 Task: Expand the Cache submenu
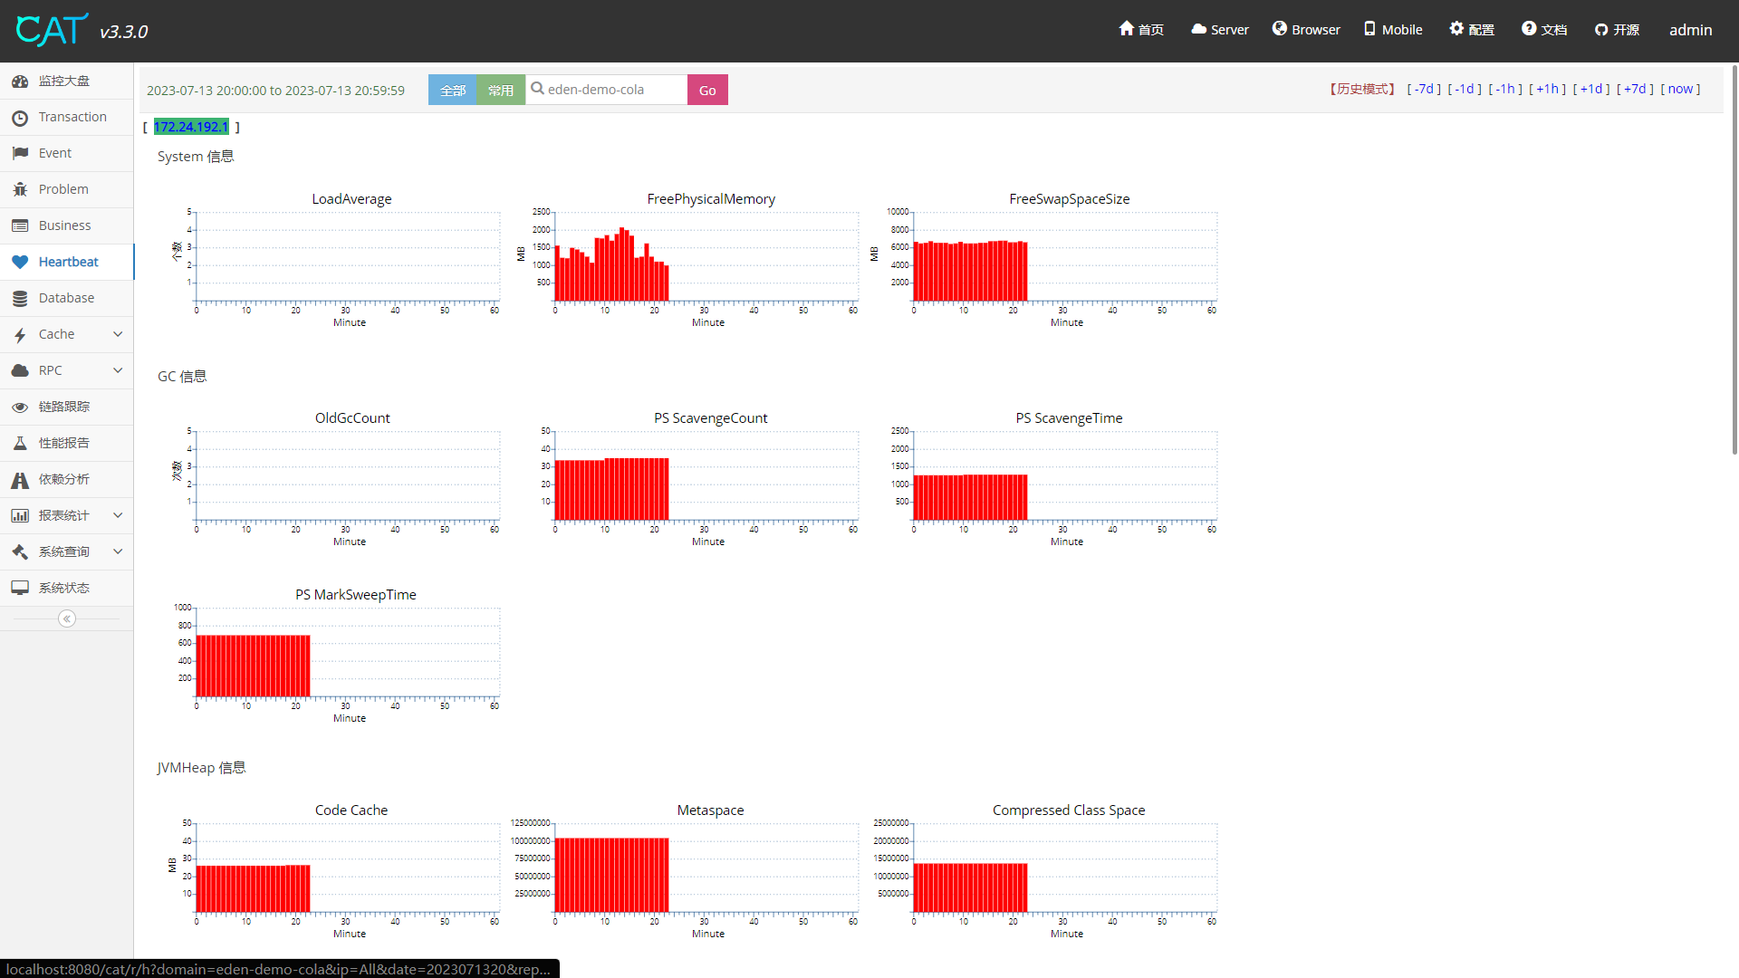[x=118, y=334]
